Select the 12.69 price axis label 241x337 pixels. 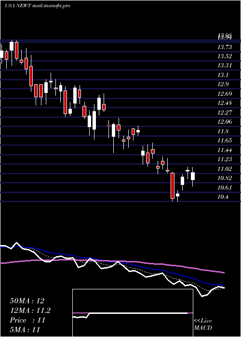point(225,94)
